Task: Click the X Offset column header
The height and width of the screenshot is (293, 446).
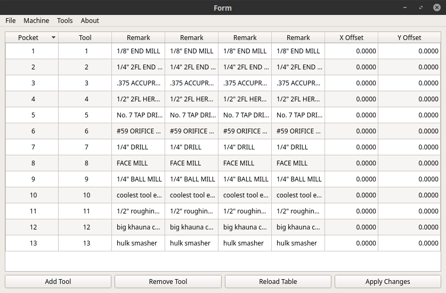Action: (351, 37)
